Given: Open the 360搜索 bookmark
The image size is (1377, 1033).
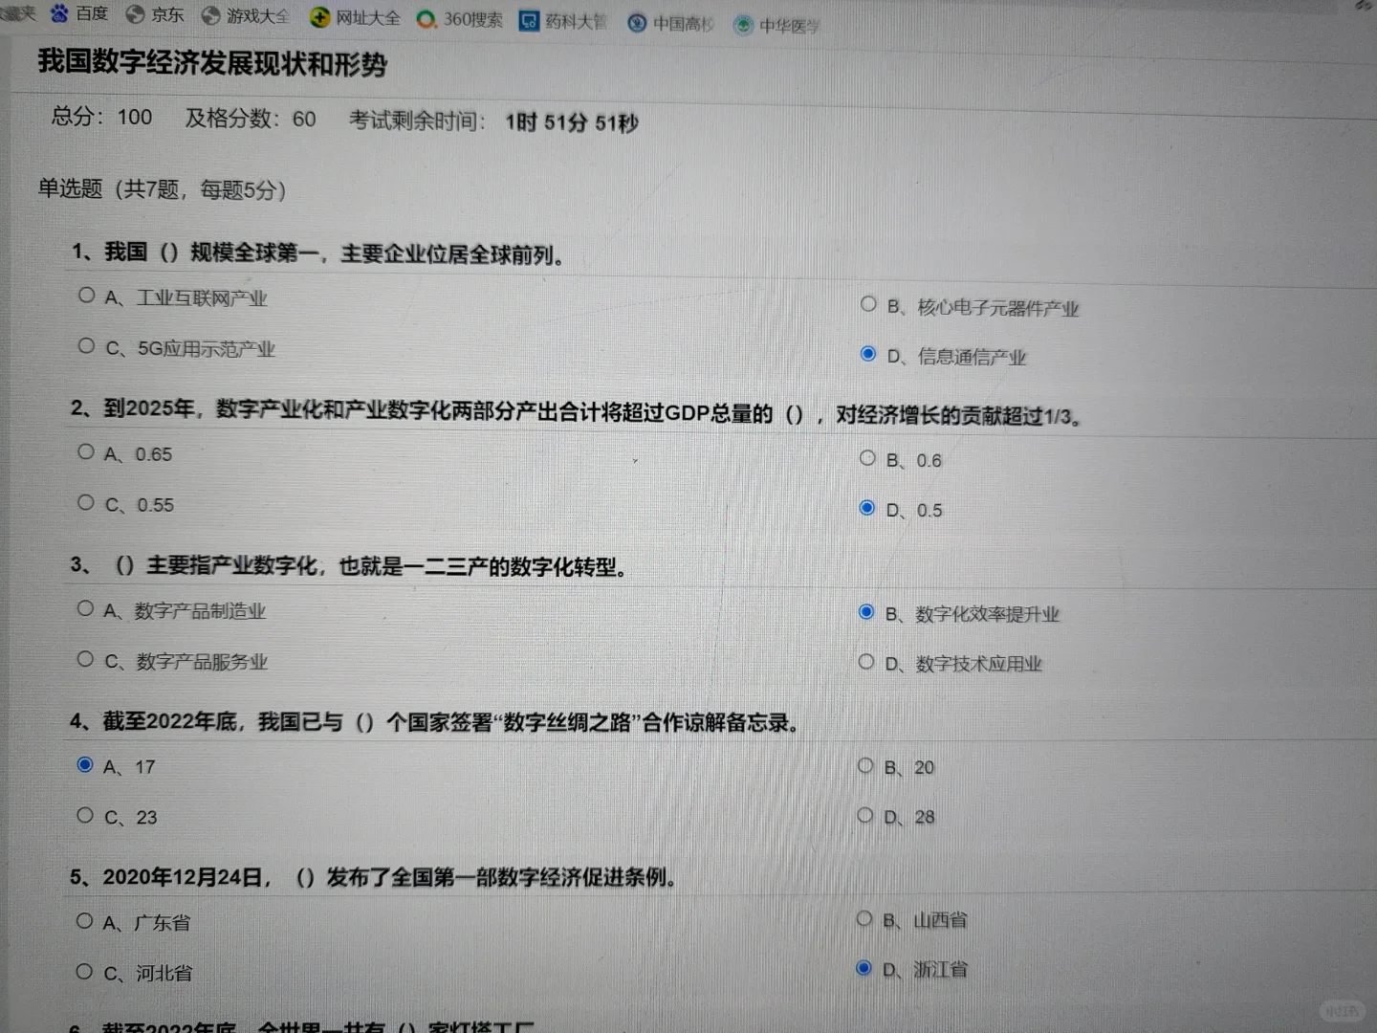Looking at the screenshot, I should point(460,19).
